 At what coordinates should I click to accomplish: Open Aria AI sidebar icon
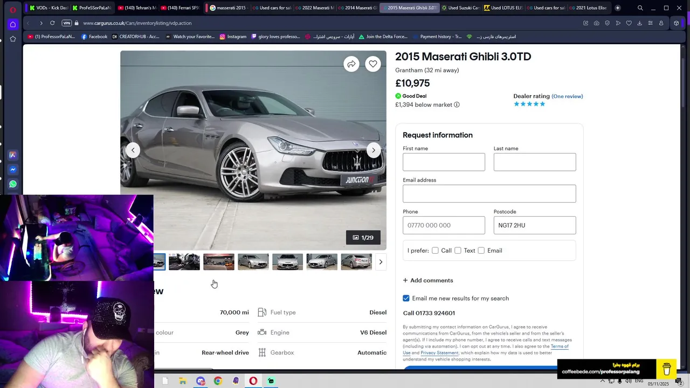click(x=13, y=155)
